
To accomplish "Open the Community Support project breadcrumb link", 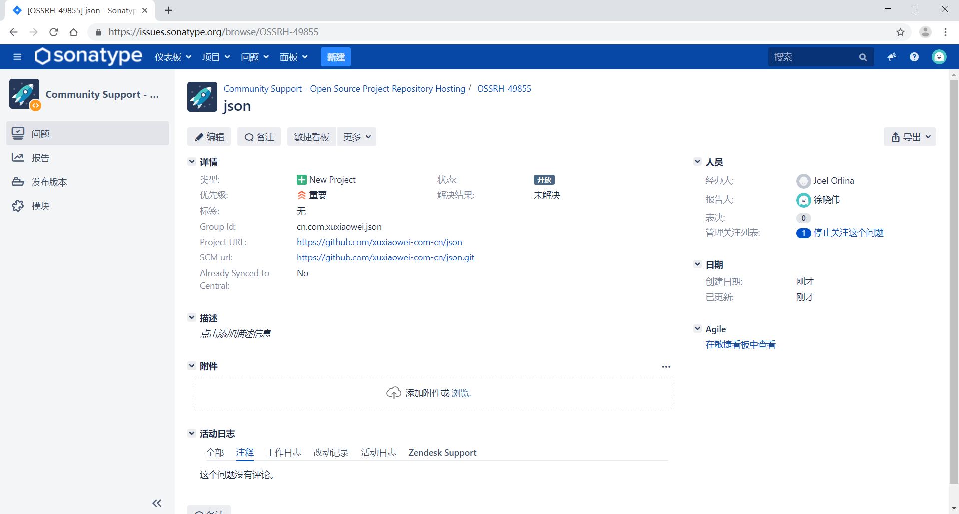I will pos(344,89).
